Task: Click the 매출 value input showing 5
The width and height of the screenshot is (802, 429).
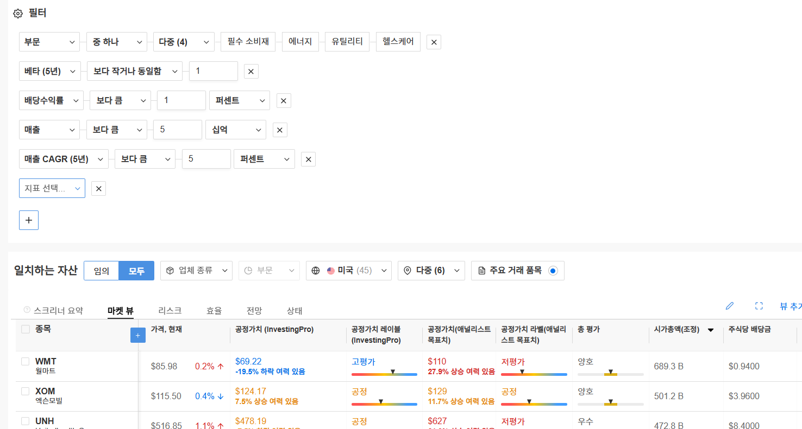Action: tap(178, 130)
